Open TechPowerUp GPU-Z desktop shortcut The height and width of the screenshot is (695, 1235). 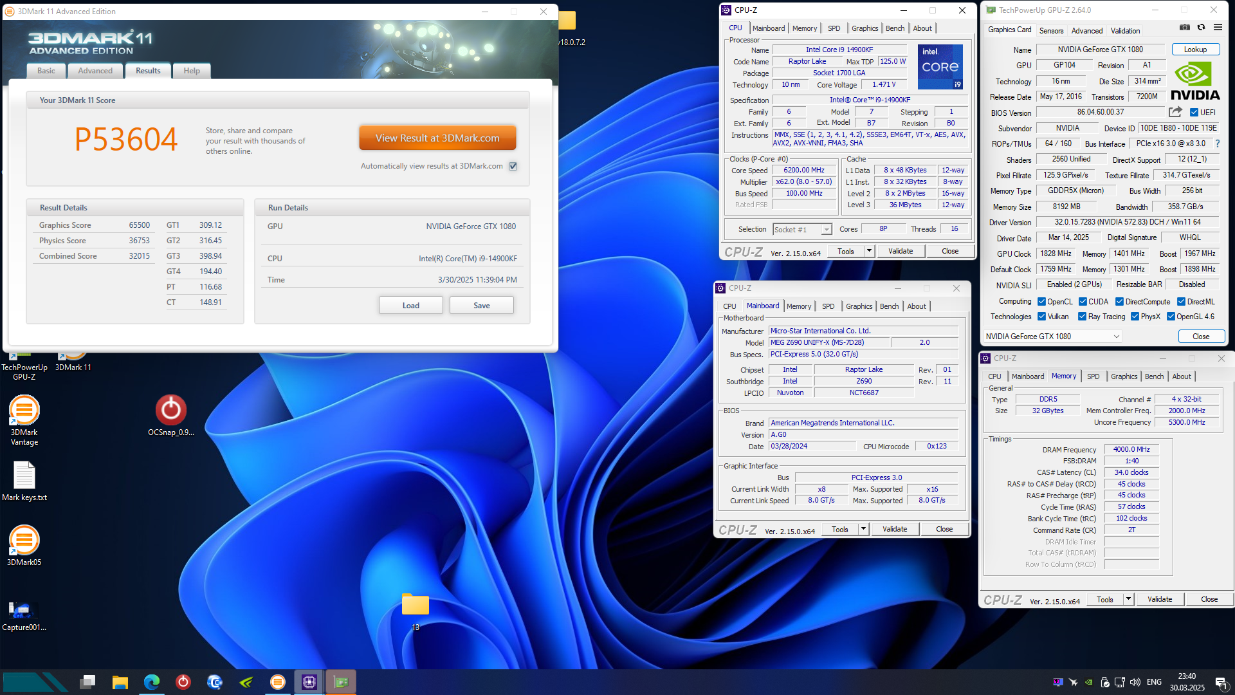pyautogui.click(x=24, y=364)
